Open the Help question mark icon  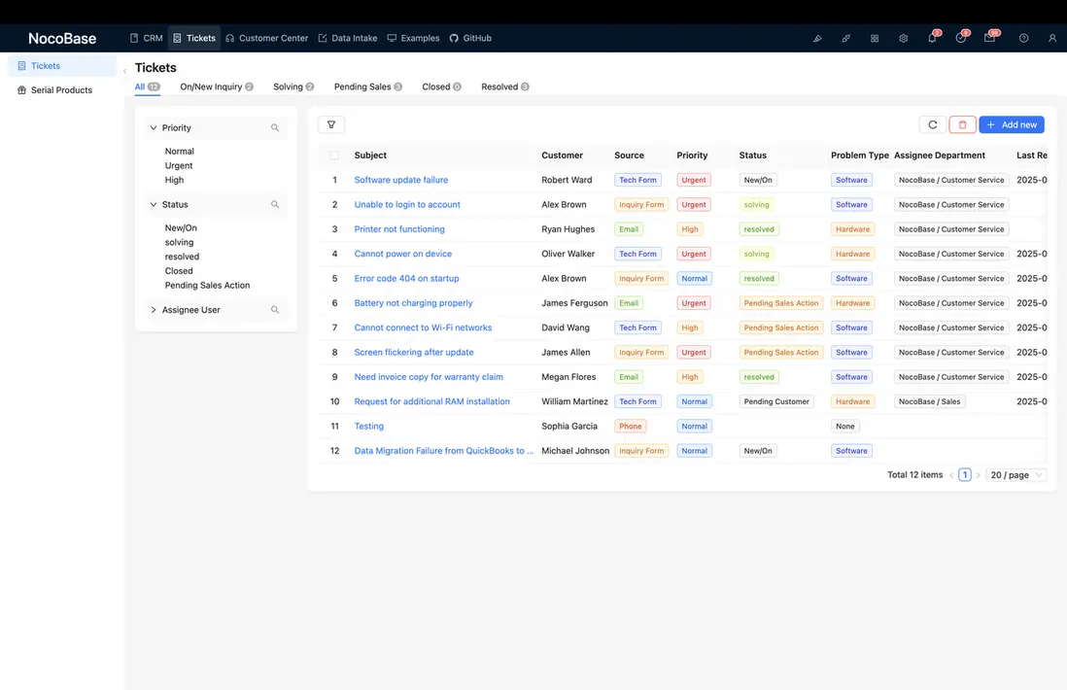pyautogui.click(x=1022, y=38)
